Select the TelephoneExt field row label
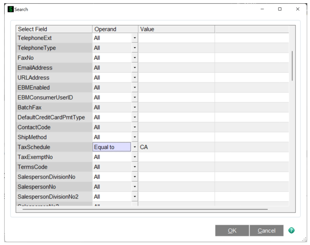The image size is (310, 245). pos(54,38)
